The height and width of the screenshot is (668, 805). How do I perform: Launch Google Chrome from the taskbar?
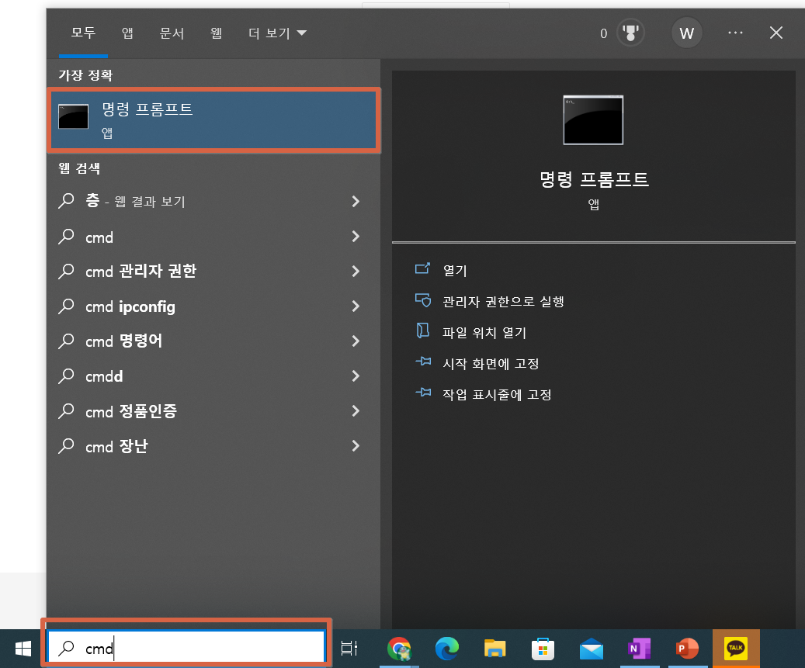(399, 649)
